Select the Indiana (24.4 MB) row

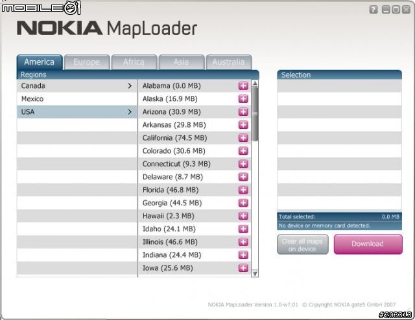(x=195, y=255)
